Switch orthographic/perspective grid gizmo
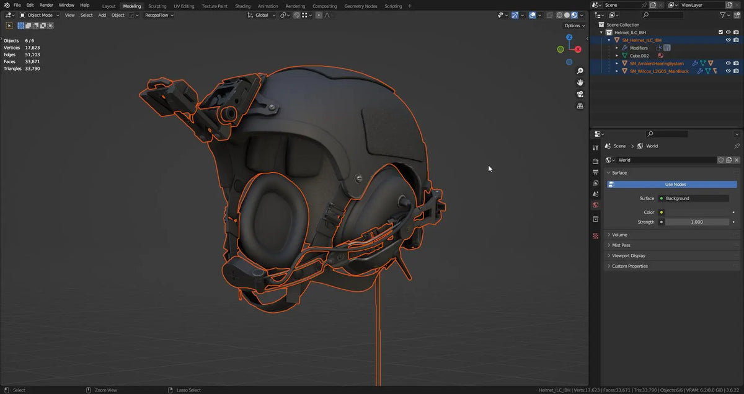744x394 pixels. 580,106
